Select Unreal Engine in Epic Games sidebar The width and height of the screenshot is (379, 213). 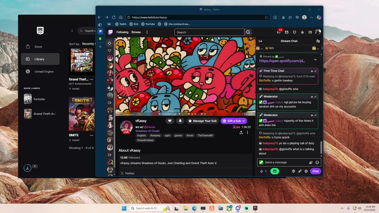(x=40, y=72)
